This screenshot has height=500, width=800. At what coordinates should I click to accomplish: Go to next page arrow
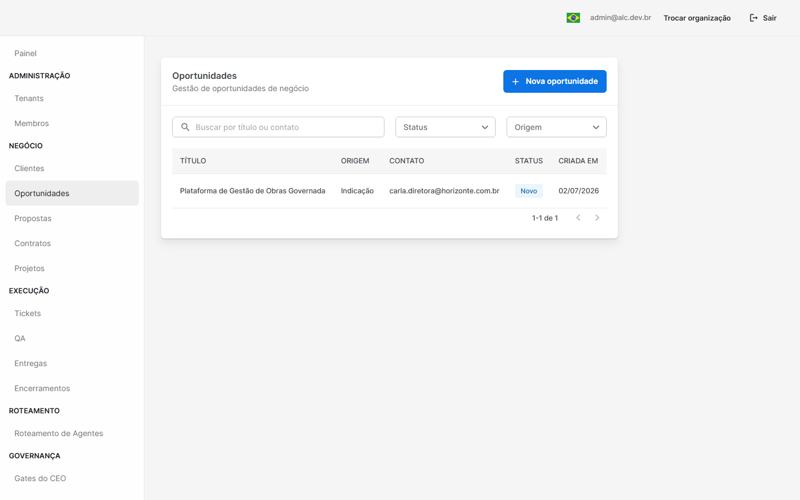597,218
